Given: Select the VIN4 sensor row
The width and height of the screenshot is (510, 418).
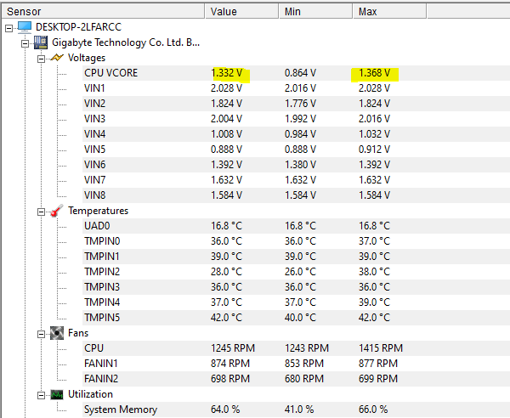Looking at the screenshot, I should point(296,134).
